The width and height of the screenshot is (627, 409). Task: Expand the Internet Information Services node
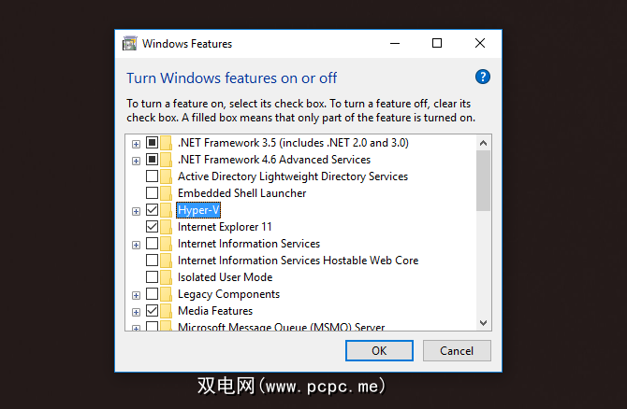coord(137,245)
